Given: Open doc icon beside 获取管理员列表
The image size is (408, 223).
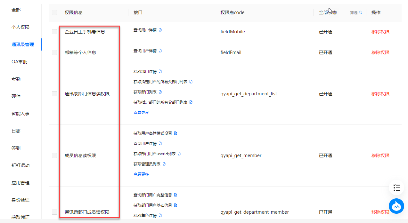Looking at the screenshot, I should 164,164.
